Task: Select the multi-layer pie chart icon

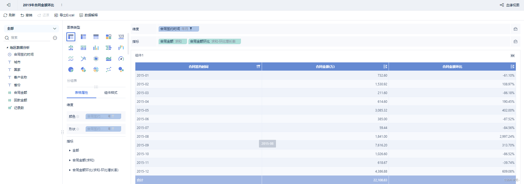Action: (96, 70)
